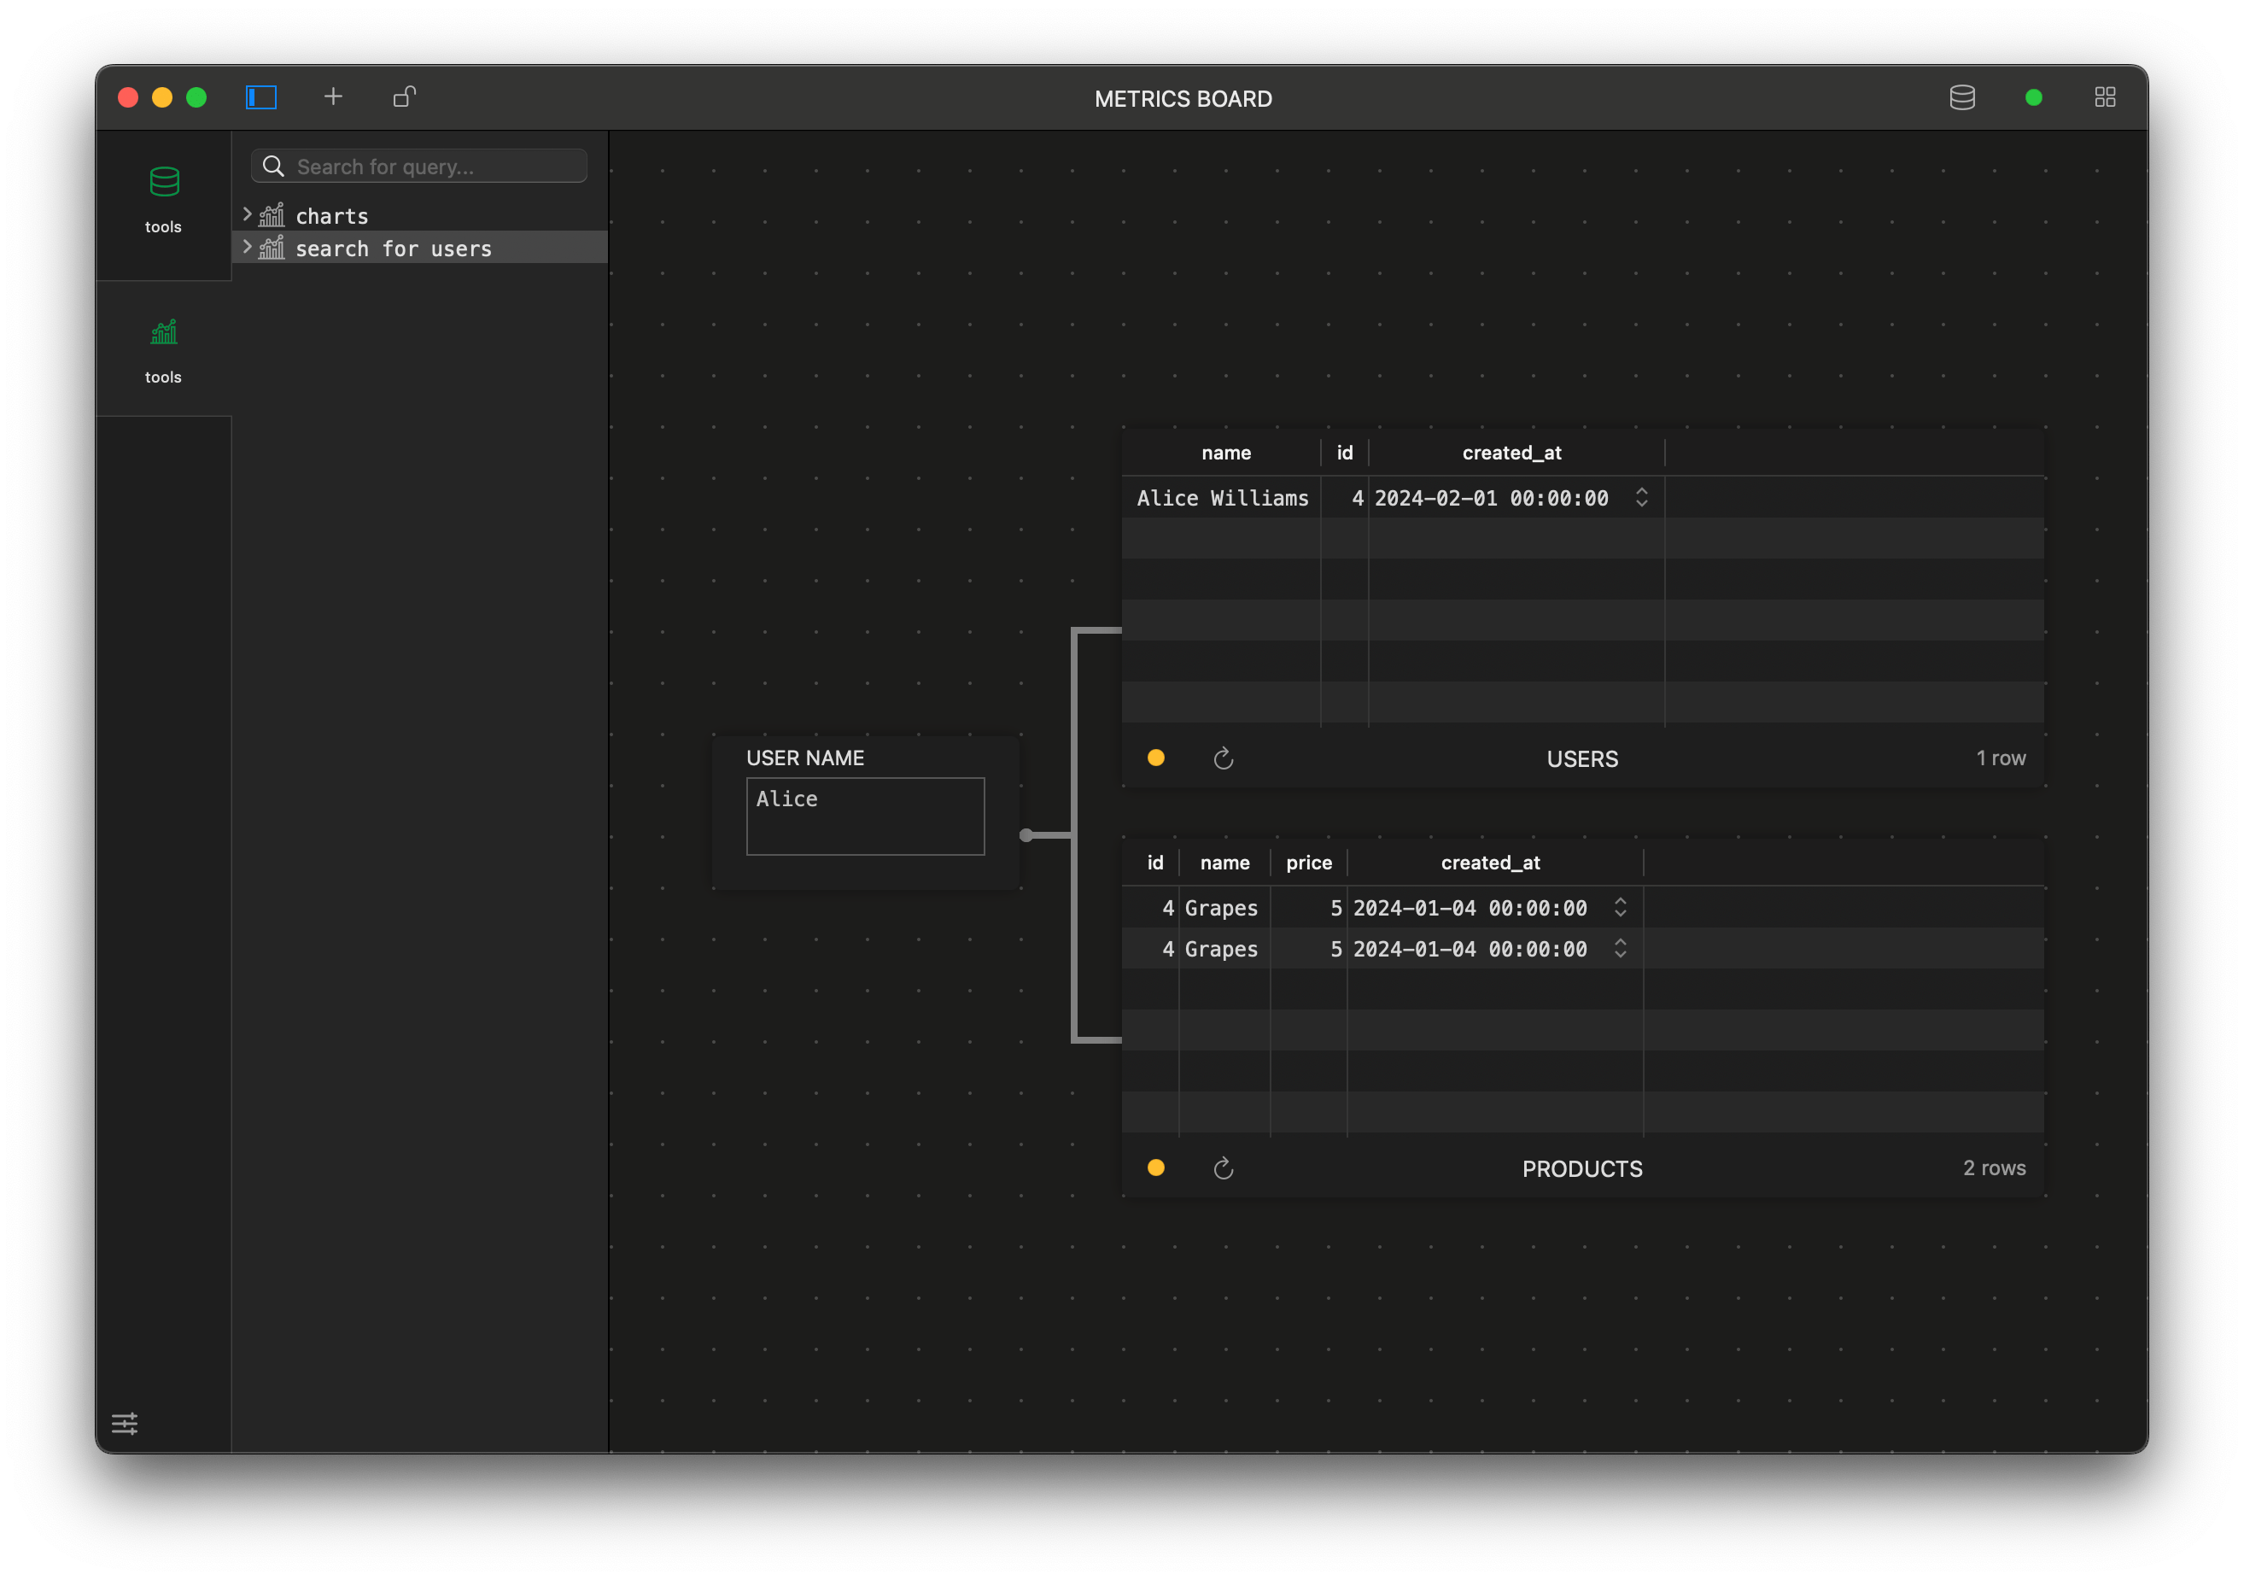Select the Alice Williams cell
This screenshot has height=1580, width=2244.
pyautogui.click(x=1222, y=498)
